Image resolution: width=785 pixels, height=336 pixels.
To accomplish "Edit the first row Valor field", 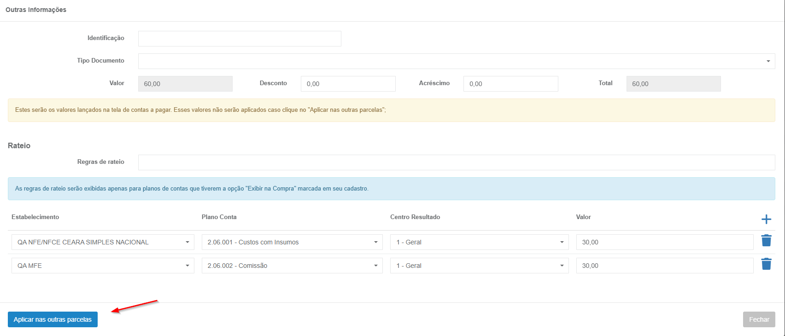I will [x=664, y=242].
